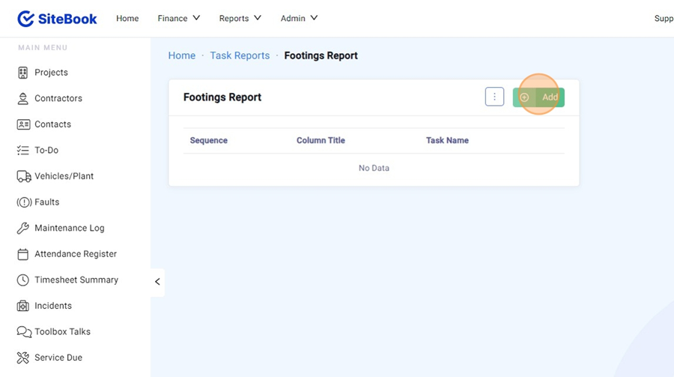674x377 pixels.
Task: Click the Maintenance Log wrench icon
Action: click(x=22, y=228)
